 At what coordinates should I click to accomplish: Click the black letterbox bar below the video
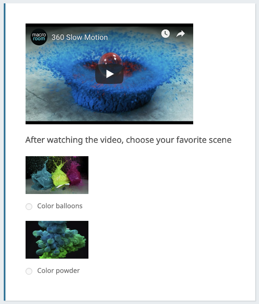(109, 123)
